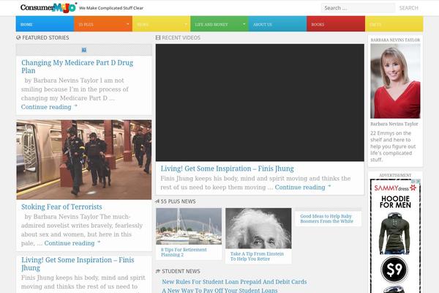Click the globe icon beside Featured Stories
This screenshot has width=439, height=293.
pyautogui.click(x=18, y=37)
